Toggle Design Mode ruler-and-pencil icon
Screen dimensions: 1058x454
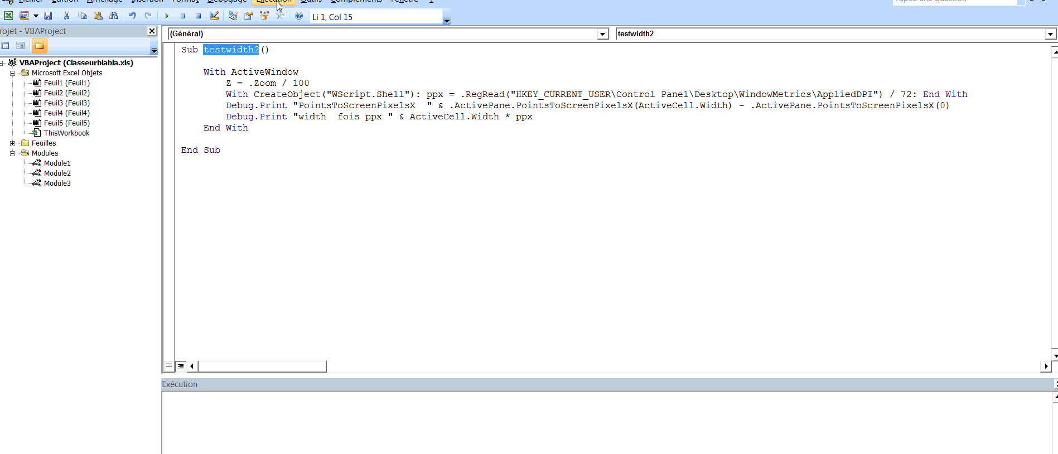pyautogui.click(x=214, y=16)
